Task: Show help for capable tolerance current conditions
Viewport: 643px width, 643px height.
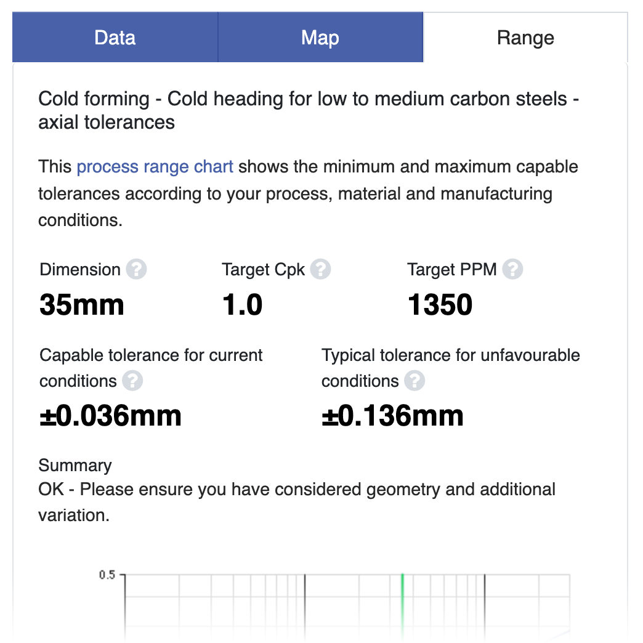Action: 132,381
